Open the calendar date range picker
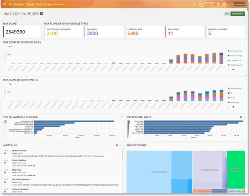The width and height of the screenshot is (250, 196). (42, 14)
